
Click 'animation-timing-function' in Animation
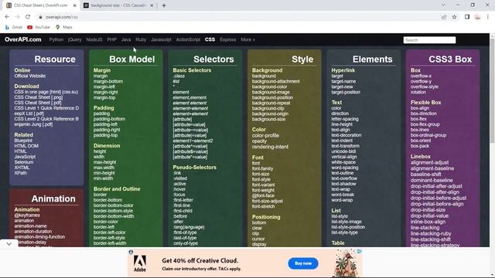39,237
